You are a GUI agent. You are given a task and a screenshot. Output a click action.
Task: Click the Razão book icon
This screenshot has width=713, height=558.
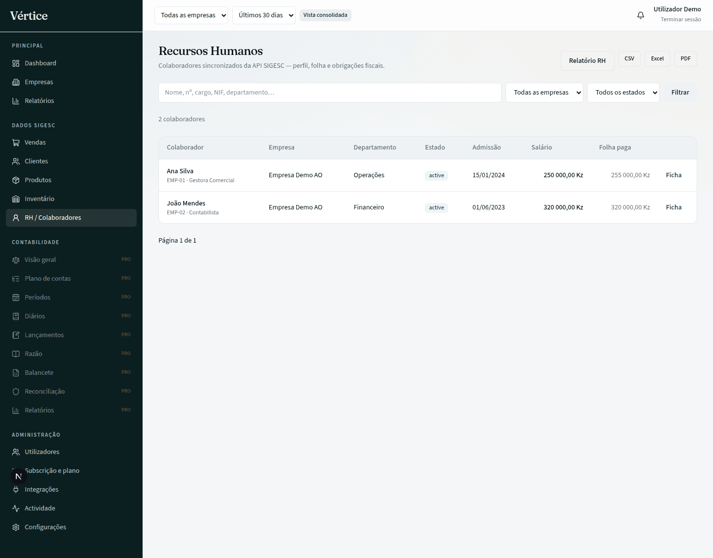[16, 354]
